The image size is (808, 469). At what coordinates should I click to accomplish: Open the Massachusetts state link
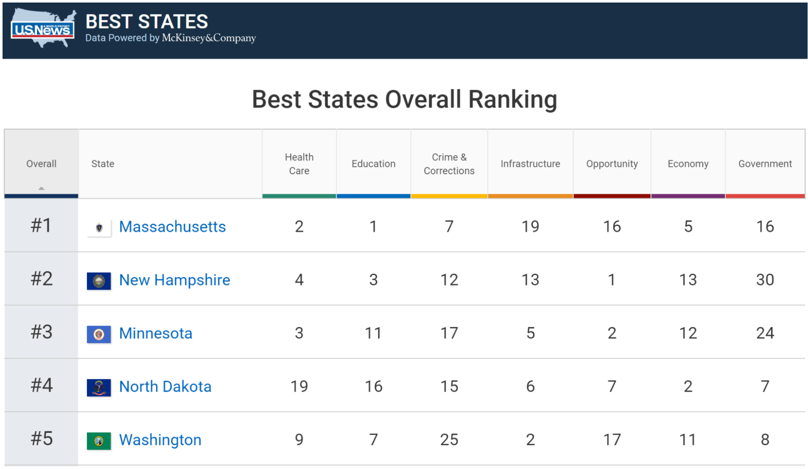(172, 227)
